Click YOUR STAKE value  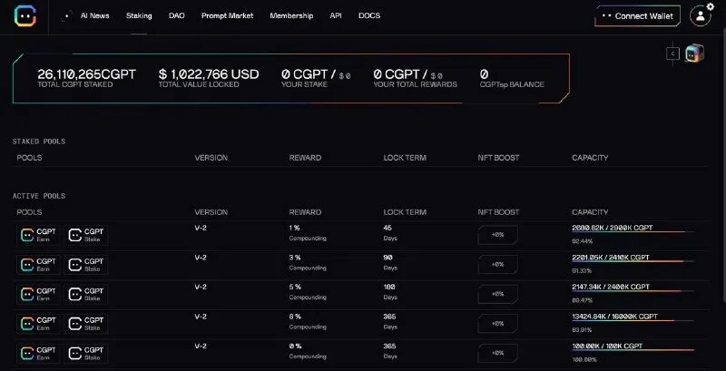(x=316, y=74)
